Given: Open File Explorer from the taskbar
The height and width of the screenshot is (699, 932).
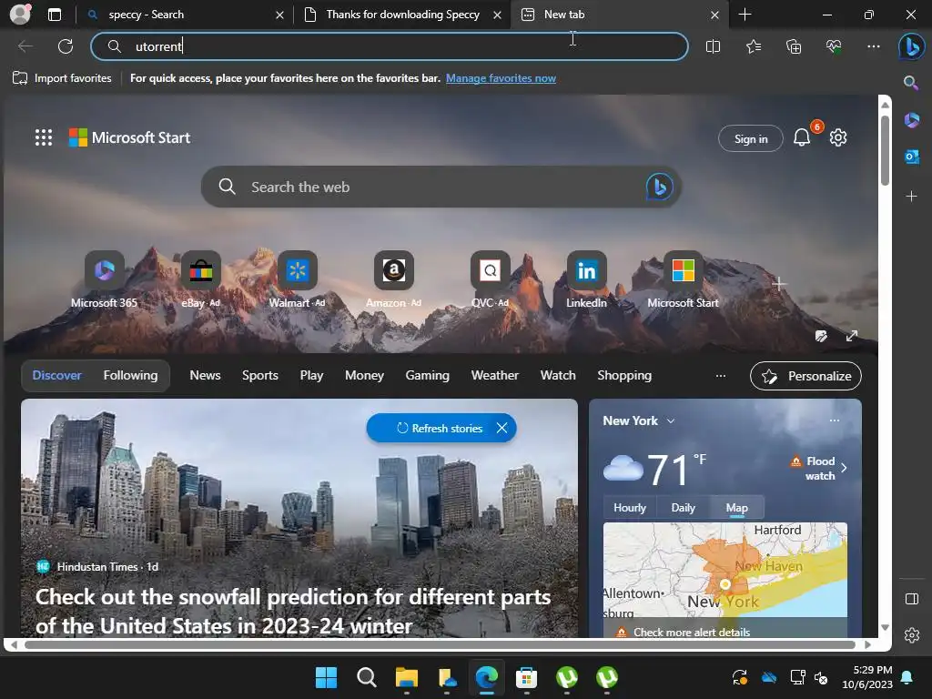Looking at the screenshot, I should coord(407,677).
